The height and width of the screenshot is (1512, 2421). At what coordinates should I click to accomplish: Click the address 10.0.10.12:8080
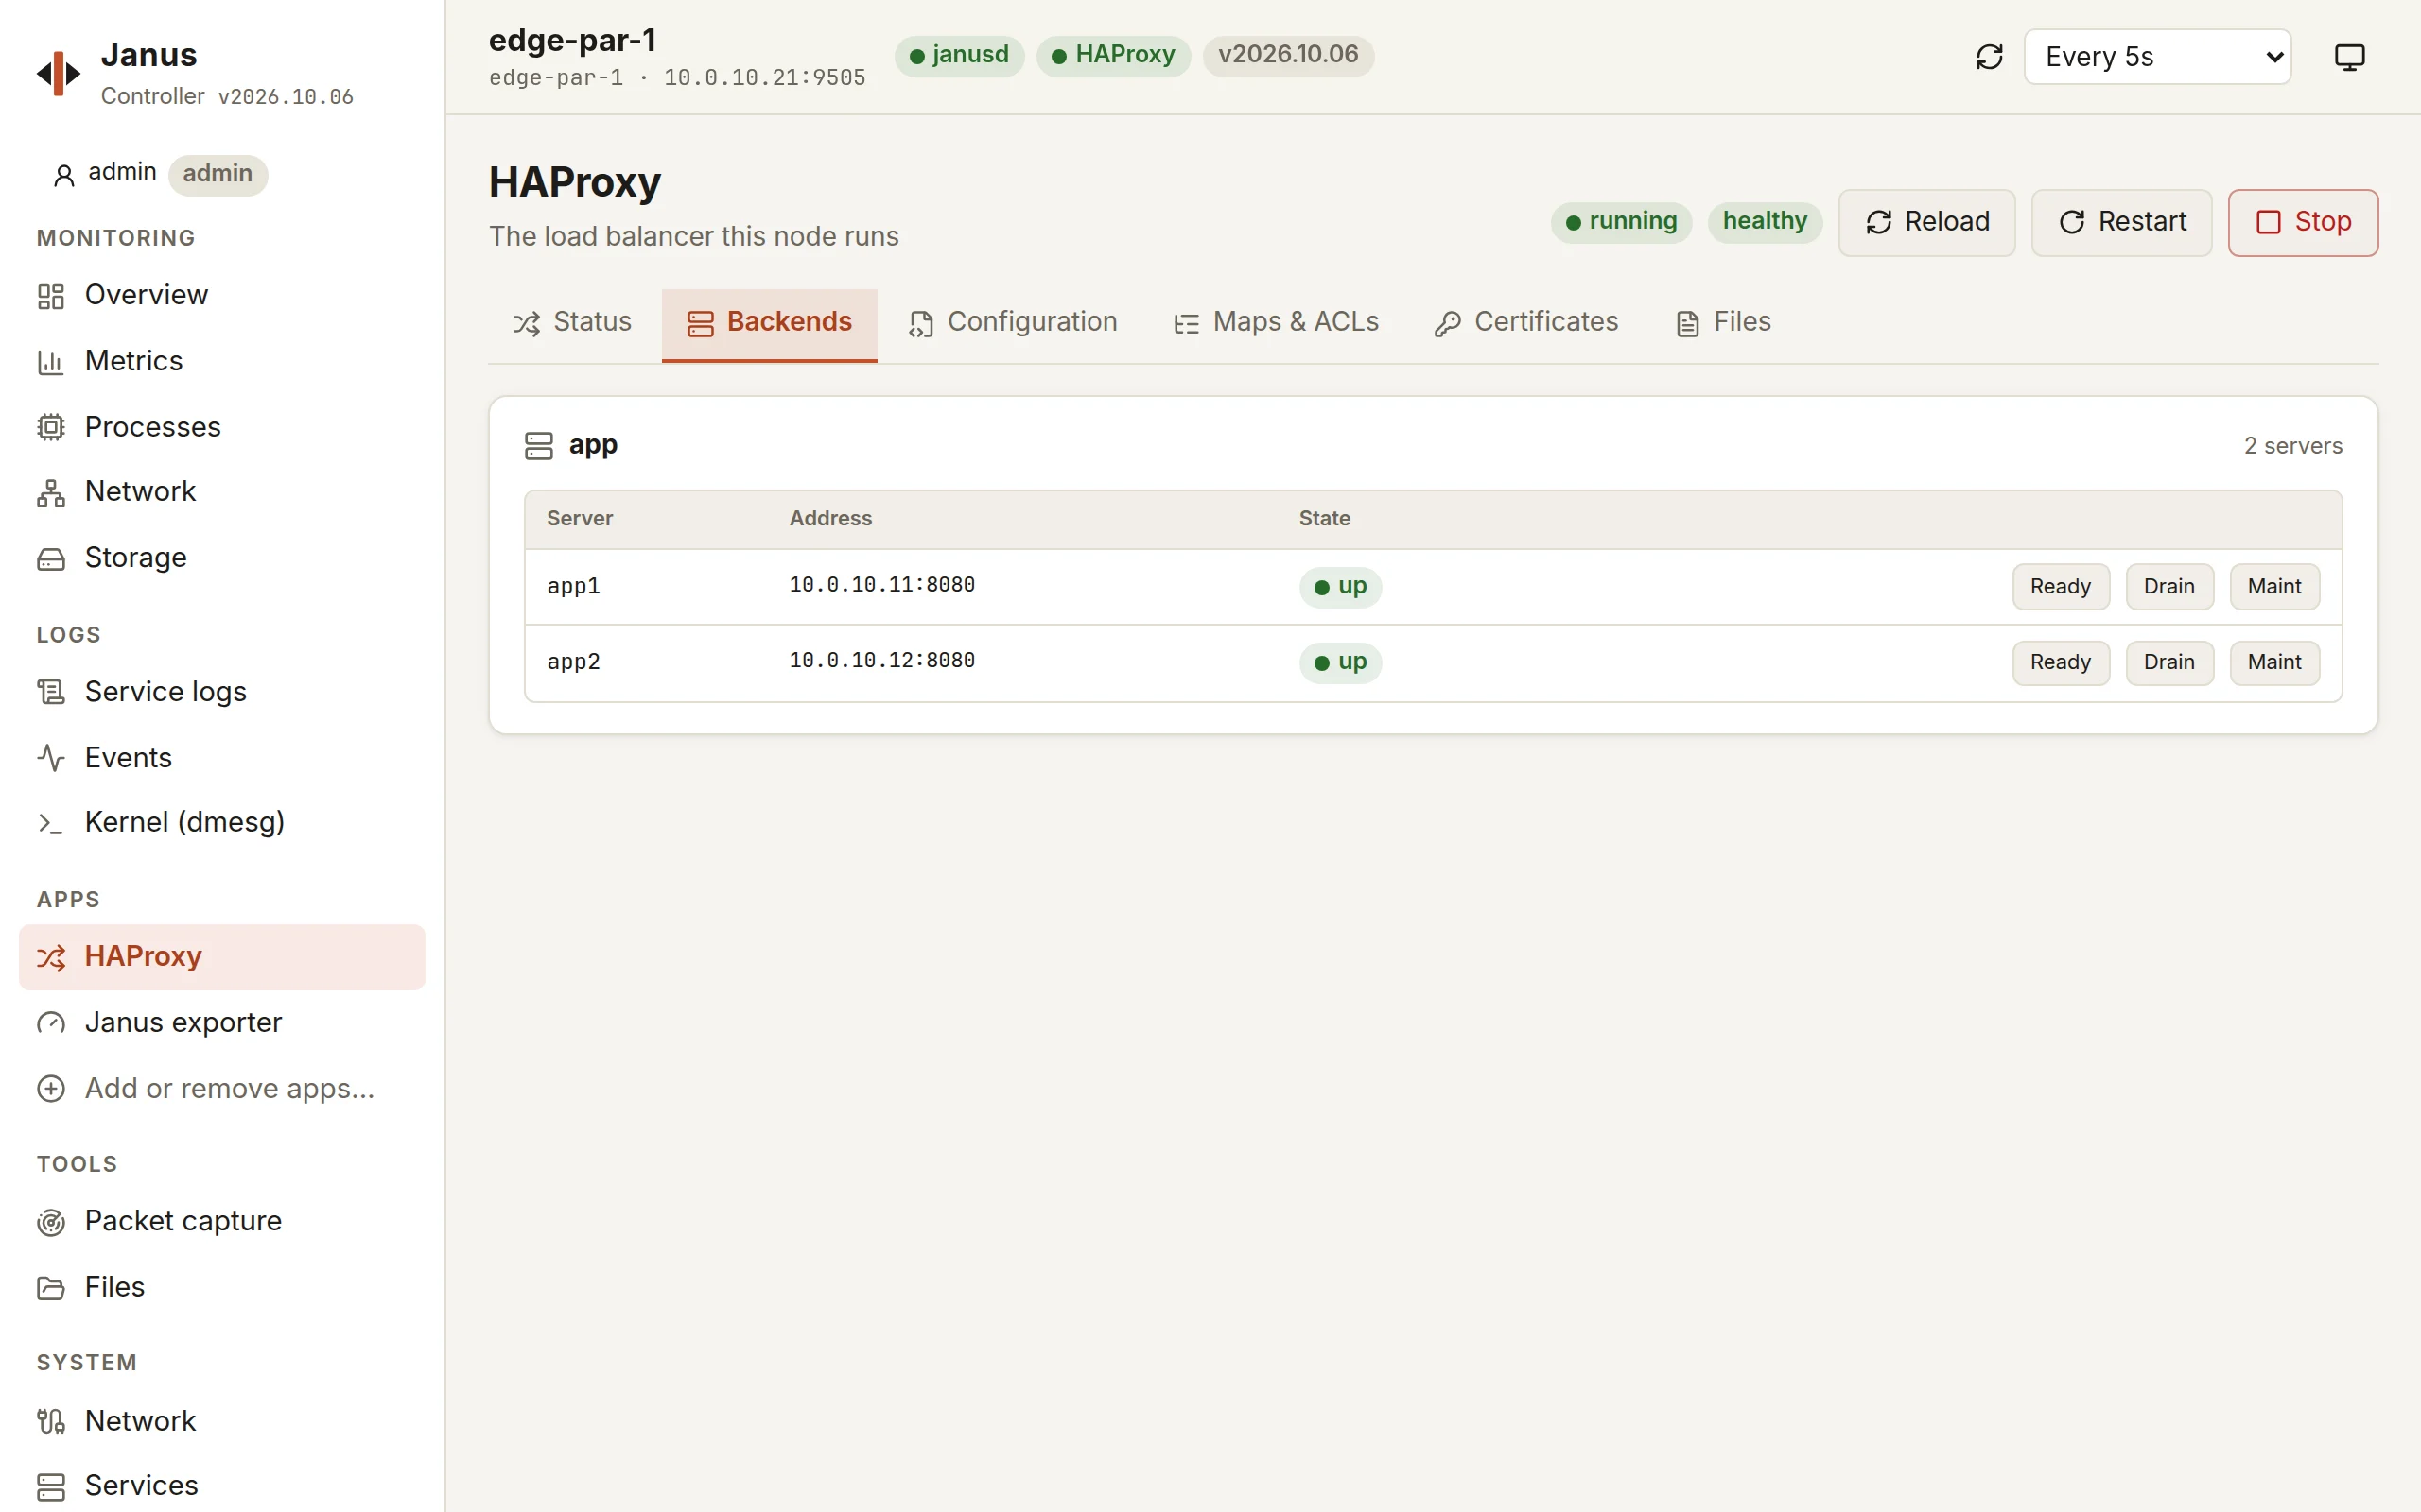[881, 661]
